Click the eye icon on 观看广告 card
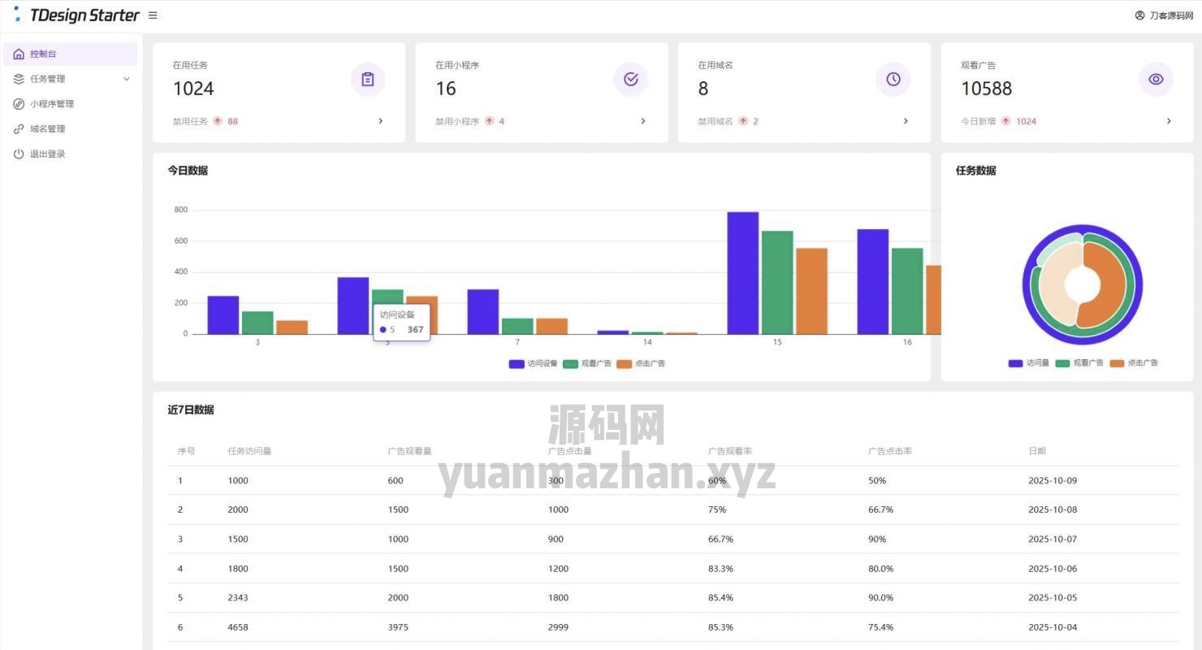Image resolution: width=1202 pixels, height=650 pixels. tap(1156, 79)
